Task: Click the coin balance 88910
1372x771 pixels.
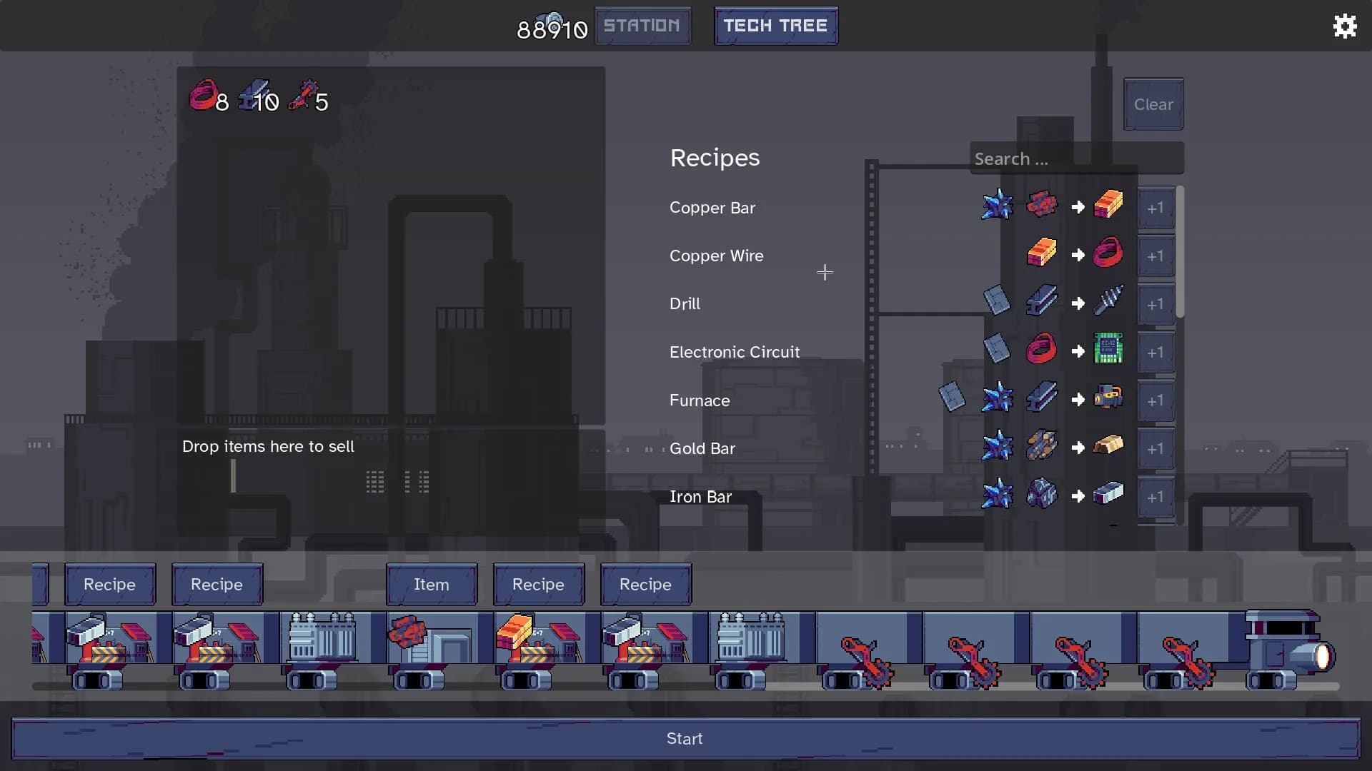Action: pyautogui.click(x=552, y=29)
